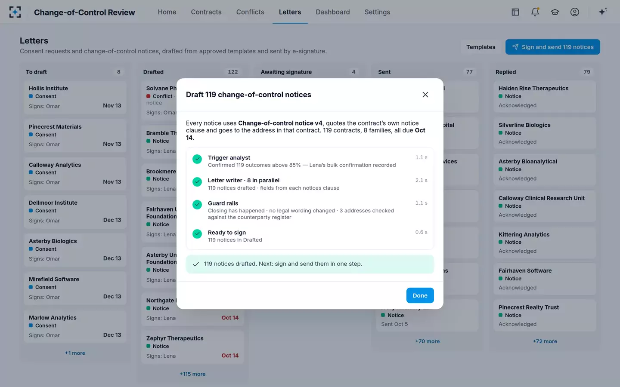Viewport: 620px width, 387px height.
Task: Open the Asterby Bioanalytical card
Action: pyautogui.click(x=545, y=170)
